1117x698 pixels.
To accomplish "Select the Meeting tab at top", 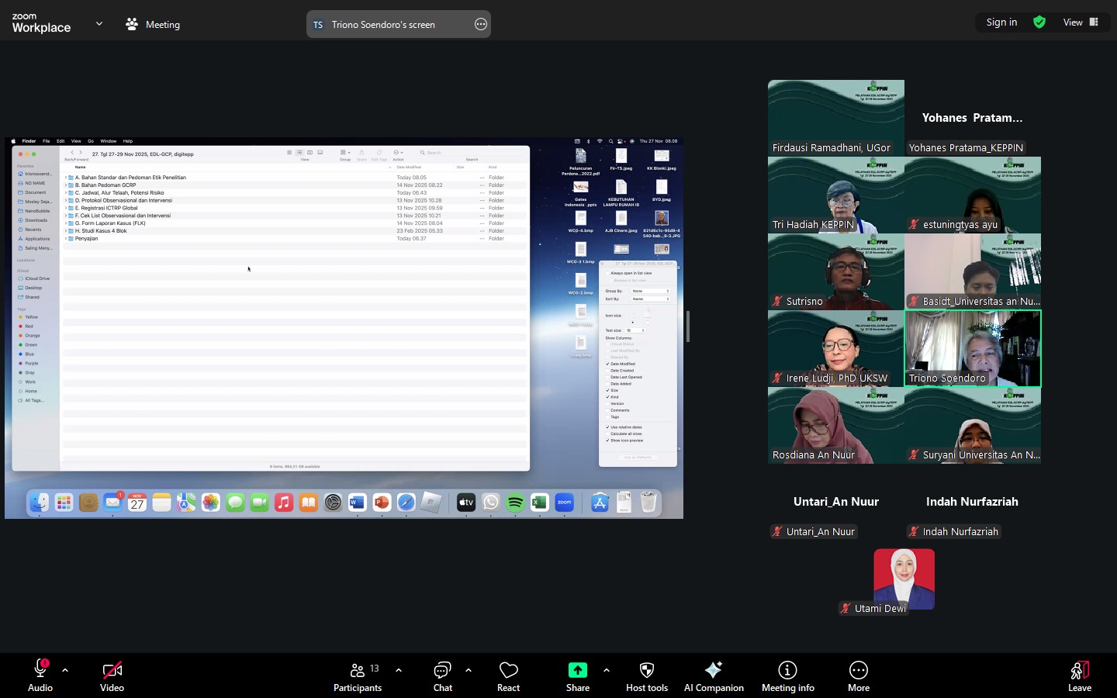I will (153, 24).
